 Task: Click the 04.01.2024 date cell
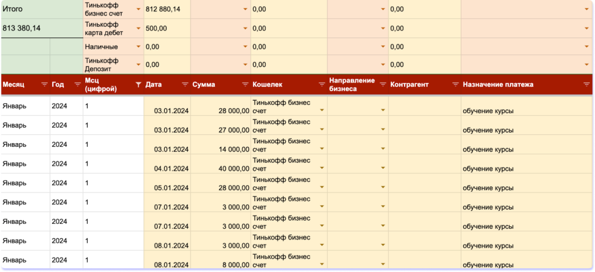coord(171,168)
